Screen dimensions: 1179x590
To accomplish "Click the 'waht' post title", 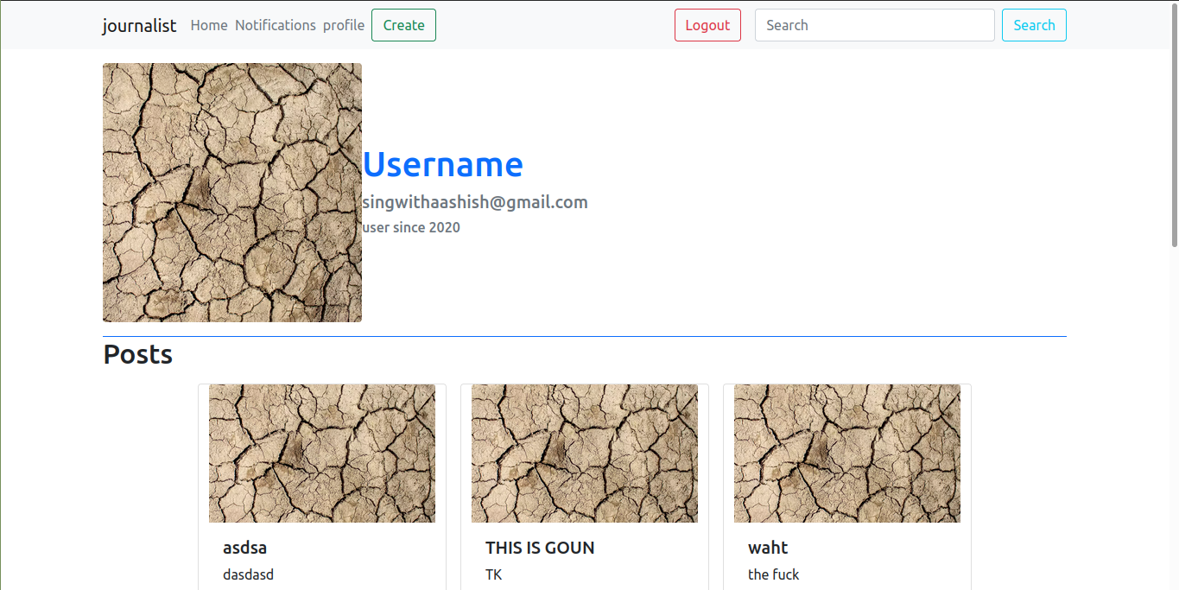I will point(768,548).
